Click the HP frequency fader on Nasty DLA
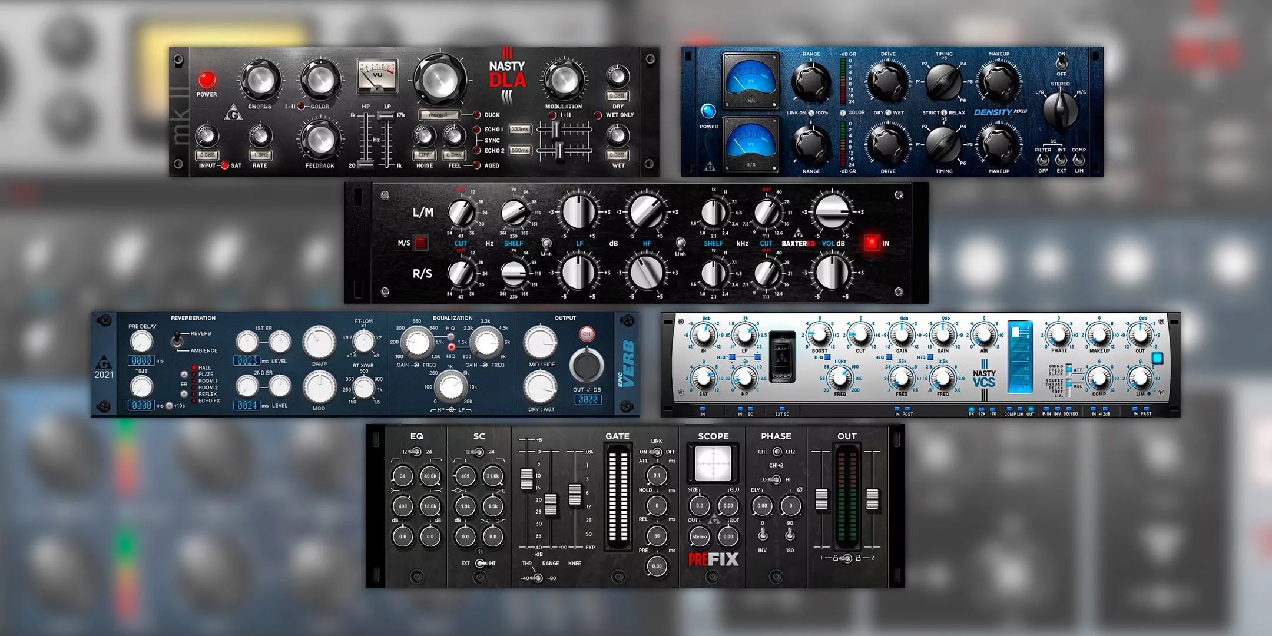This screenshot has height=636, width=1272. click(x=366, y=164)
